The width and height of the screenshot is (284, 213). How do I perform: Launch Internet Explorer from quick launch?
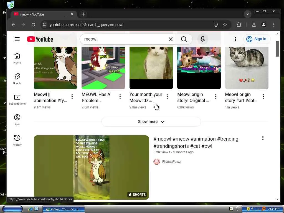pos(30,209)
